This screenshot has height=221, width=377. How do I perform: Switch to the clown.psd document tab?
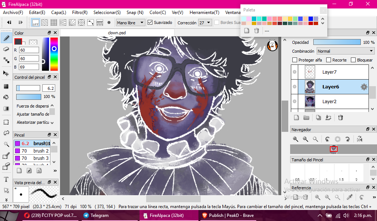pos(117,33)
